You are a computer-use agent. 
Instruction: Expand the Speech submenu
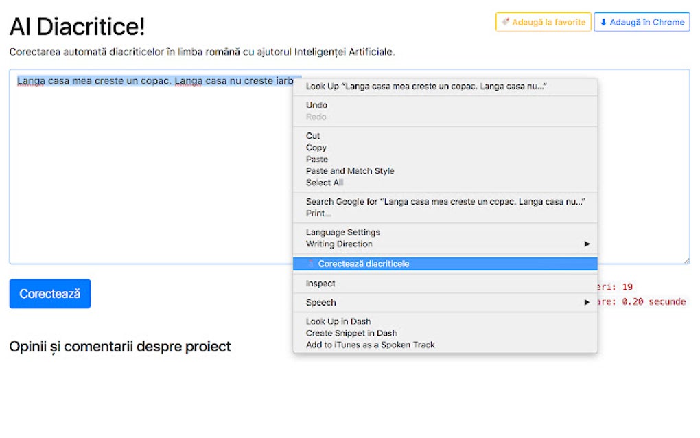[x=587, y=302]
